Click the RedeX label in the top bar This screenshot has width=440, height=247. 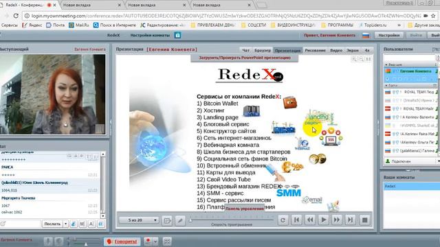coord(113,35)
